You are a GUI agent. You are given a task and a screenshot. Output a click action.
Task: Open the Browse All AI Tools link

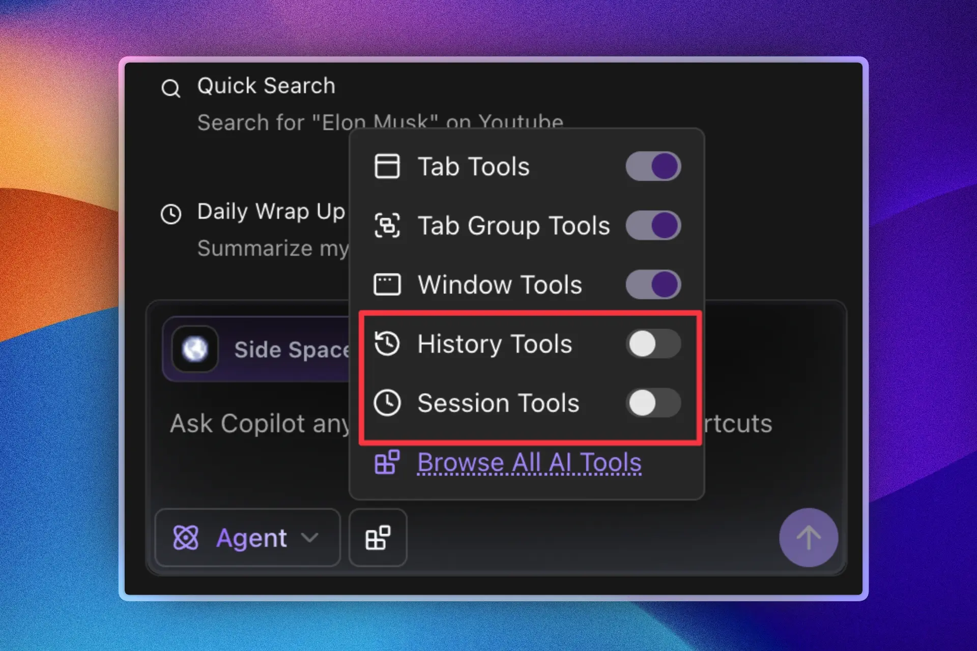coord(529,462)
